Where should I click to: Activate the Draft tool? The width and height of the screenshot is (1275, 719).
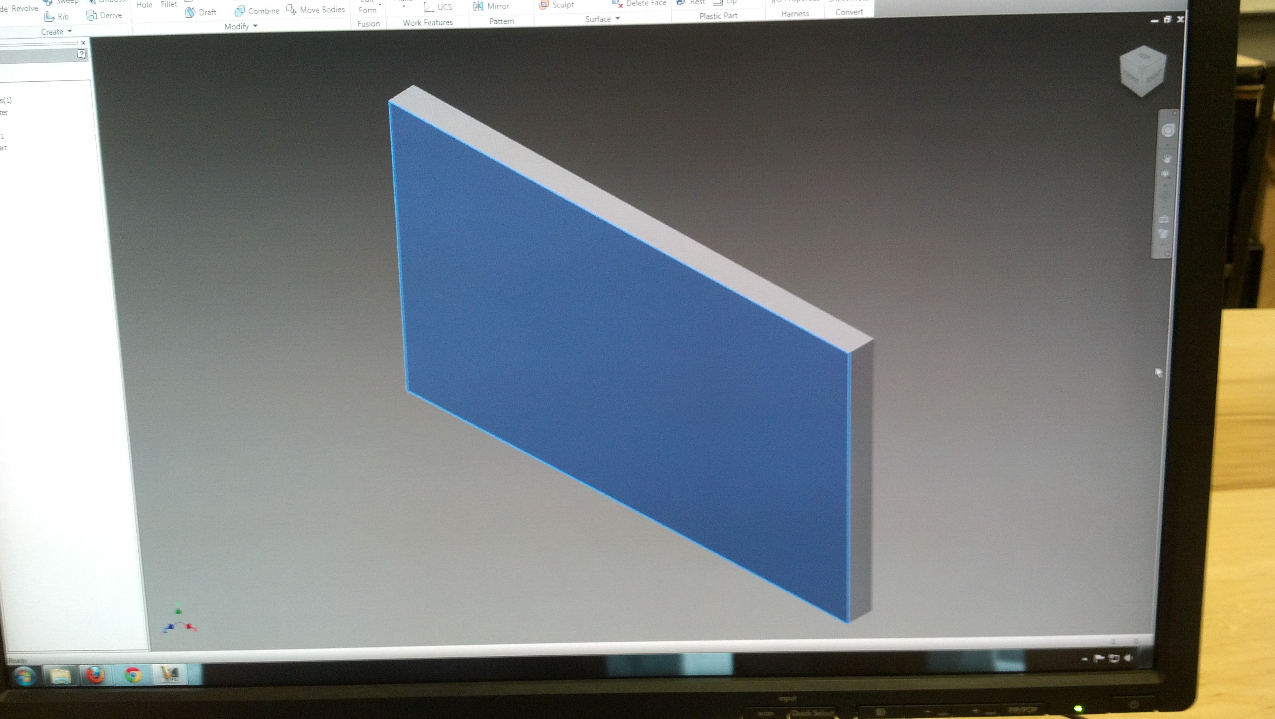(x=200, y=13)
